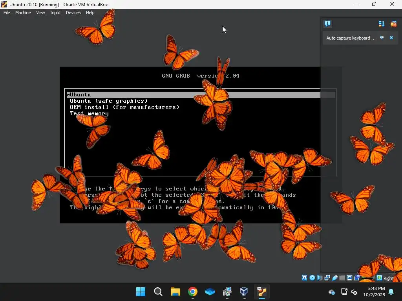Viewport: 402px width, 301px height.
Task: Click the hard disk activity status icon
Action: click(x=304, y=278)
